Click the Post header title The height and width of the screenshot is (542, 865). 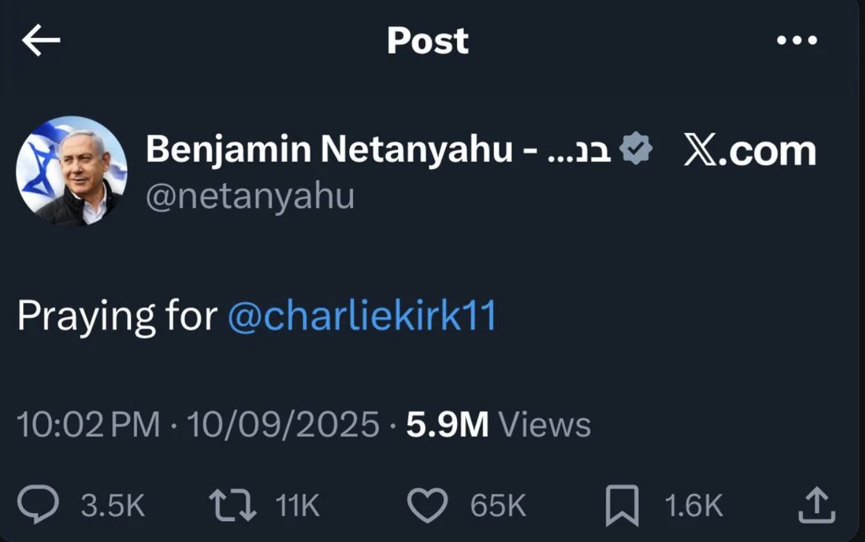click(428, 41)
